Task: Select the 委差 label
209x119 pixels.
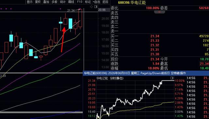Action: click(164, 8)
